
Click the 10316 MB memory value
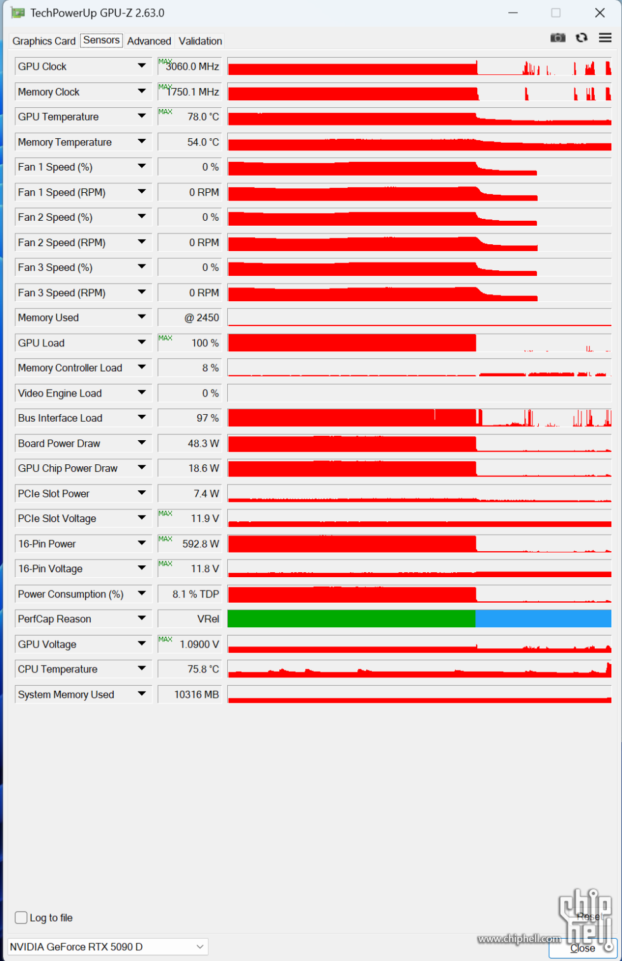189,695
